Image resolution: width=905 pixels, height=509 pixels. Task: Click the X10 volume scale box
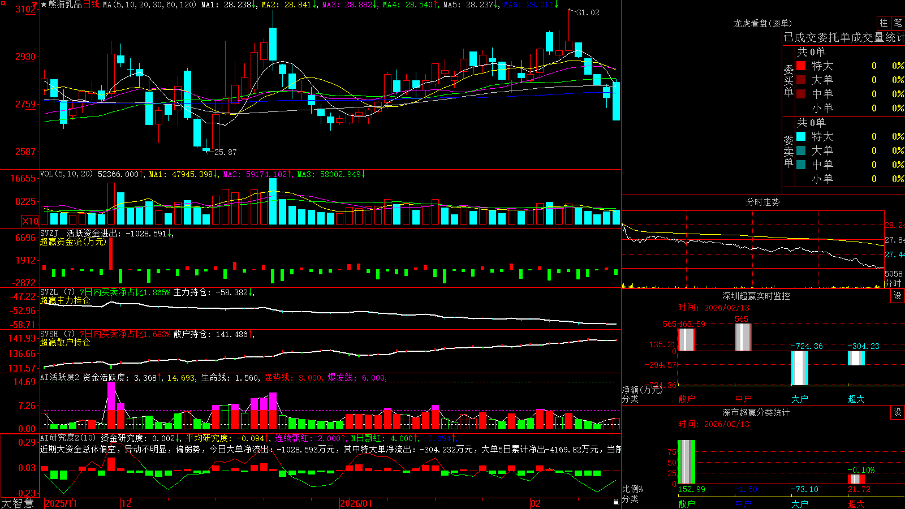pos(30,221)
